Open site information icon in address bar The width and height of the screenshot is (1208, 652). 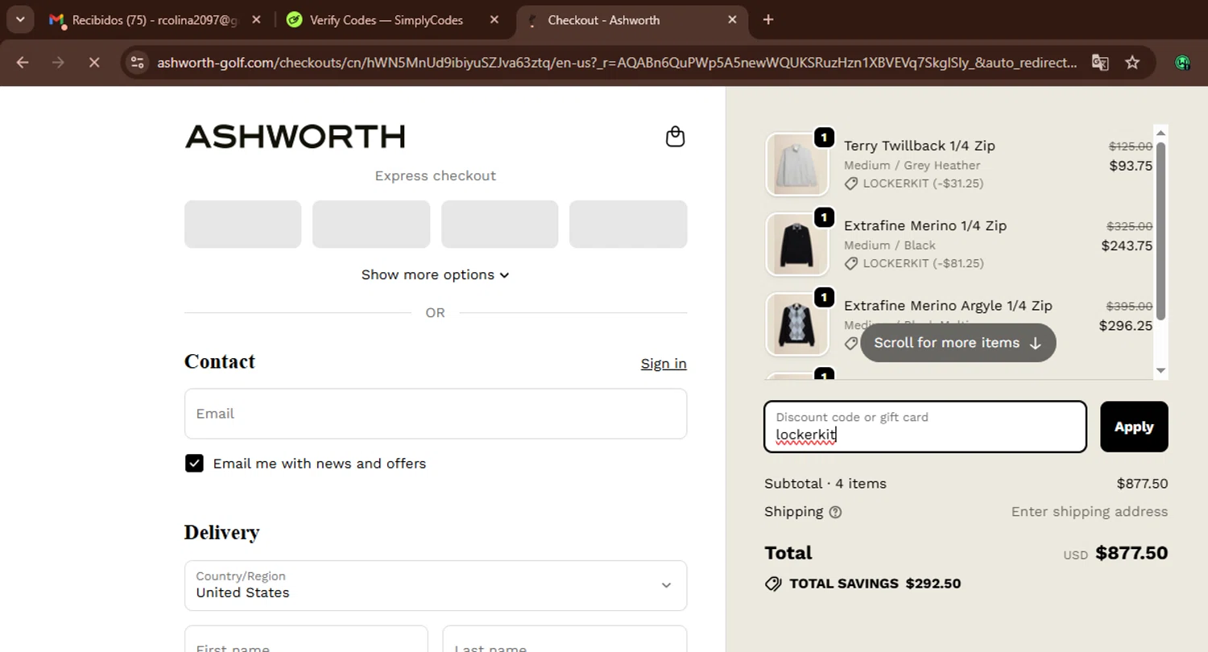click(138, 62)
